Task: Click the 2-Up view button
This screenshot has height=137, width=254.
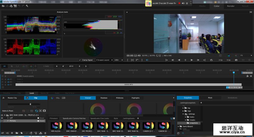Action: coord(220,60)
